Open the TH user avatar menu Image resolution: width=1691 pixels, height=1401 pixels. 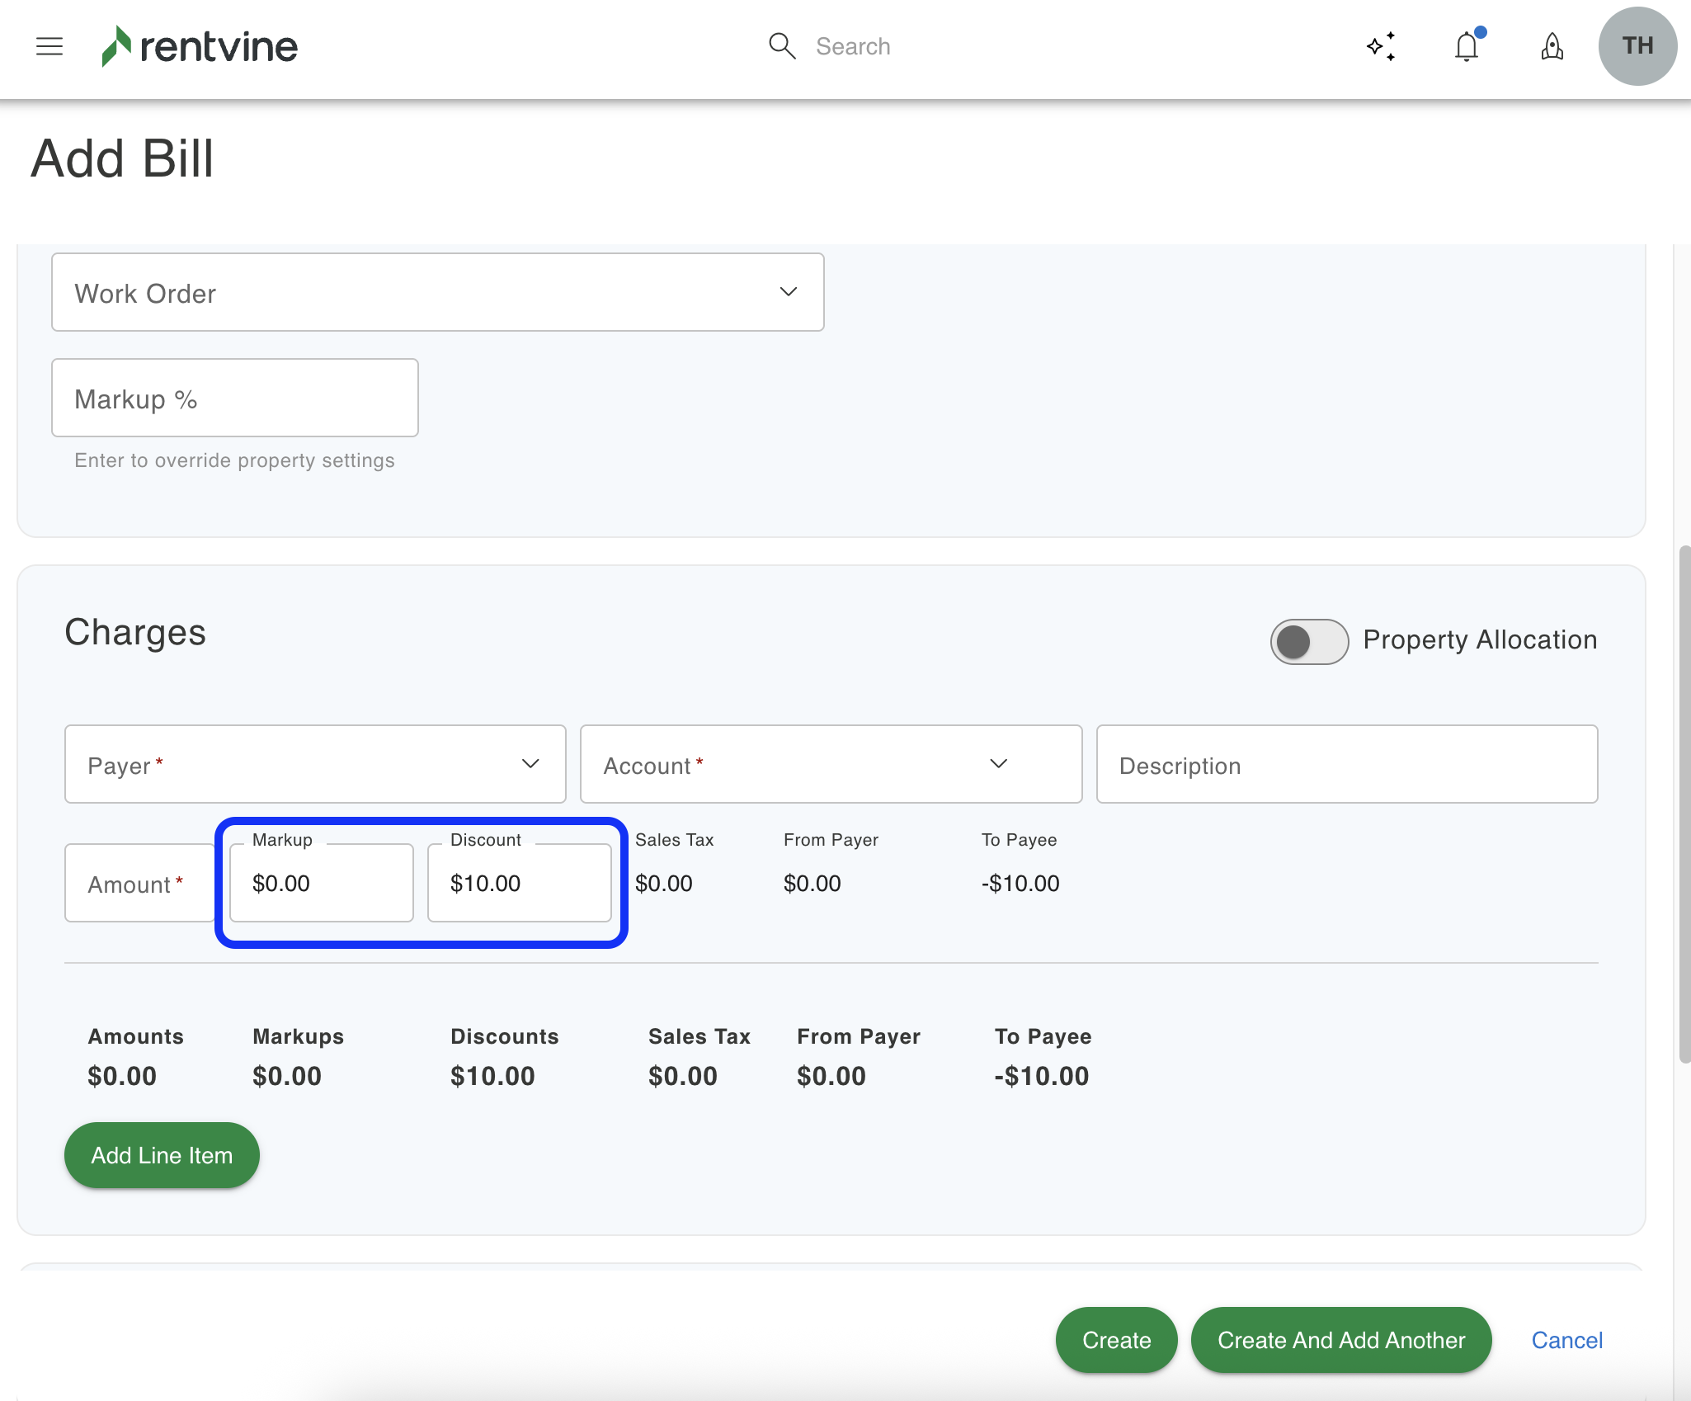click(1637, 46)
